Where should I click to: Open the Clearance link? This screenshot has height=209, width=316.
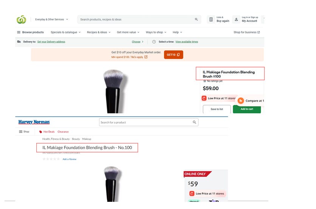[x=63, y=132]
